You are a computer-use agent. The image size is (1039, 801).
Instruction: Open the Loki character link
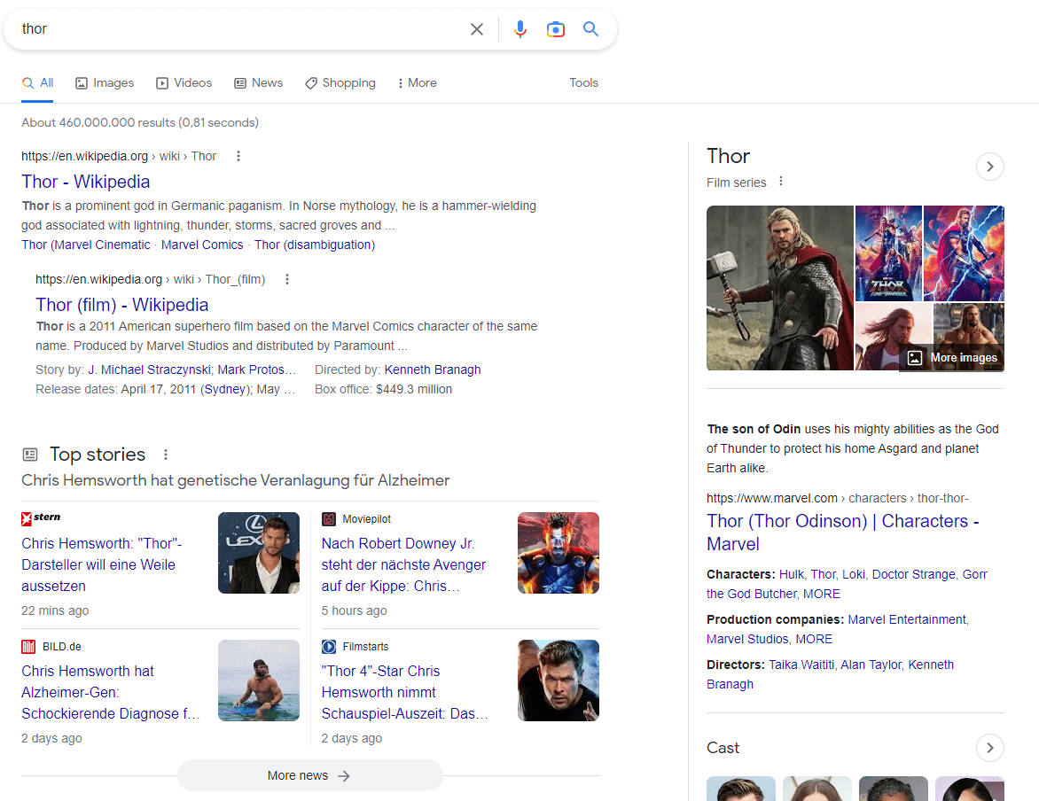click(854, 574)
